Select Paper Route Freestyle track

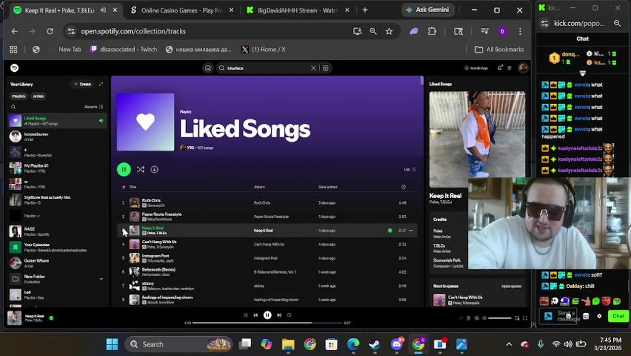pyautogui.click(x=268, y=217)
